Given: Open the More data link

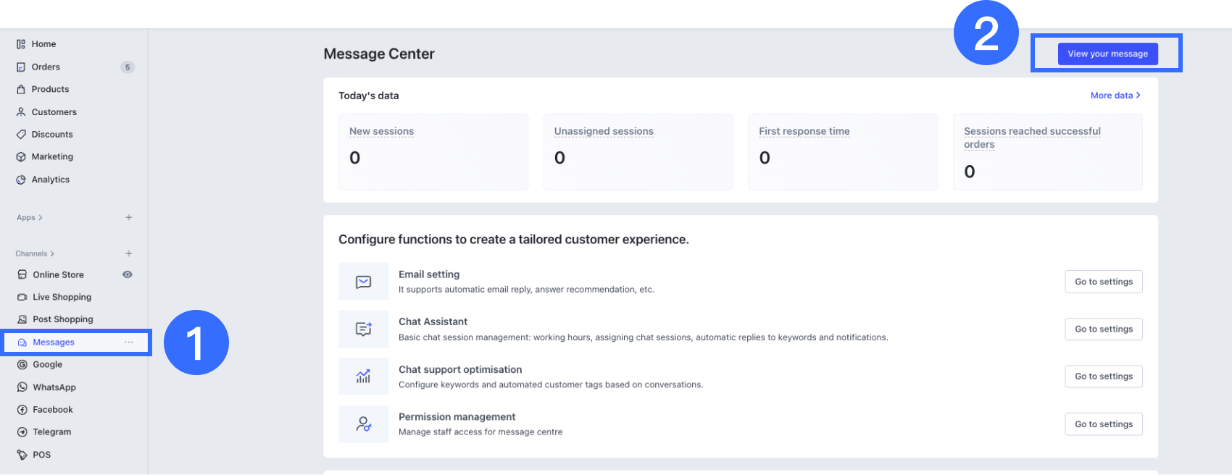Looking at the screenshot, I should pos(1115,96).
